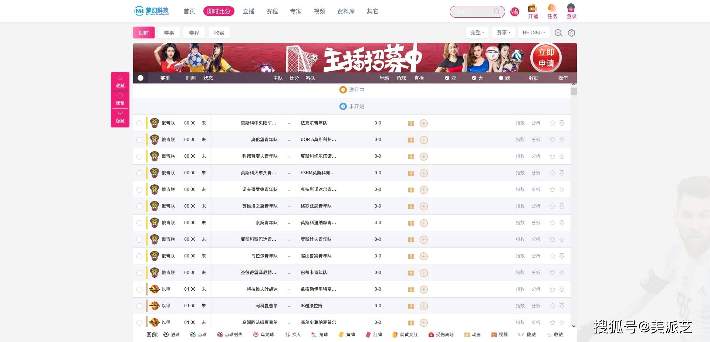Screen dimensions: 710x342
Task: Click the 角球 corner flag legend icon
Action: click(313, 335)
